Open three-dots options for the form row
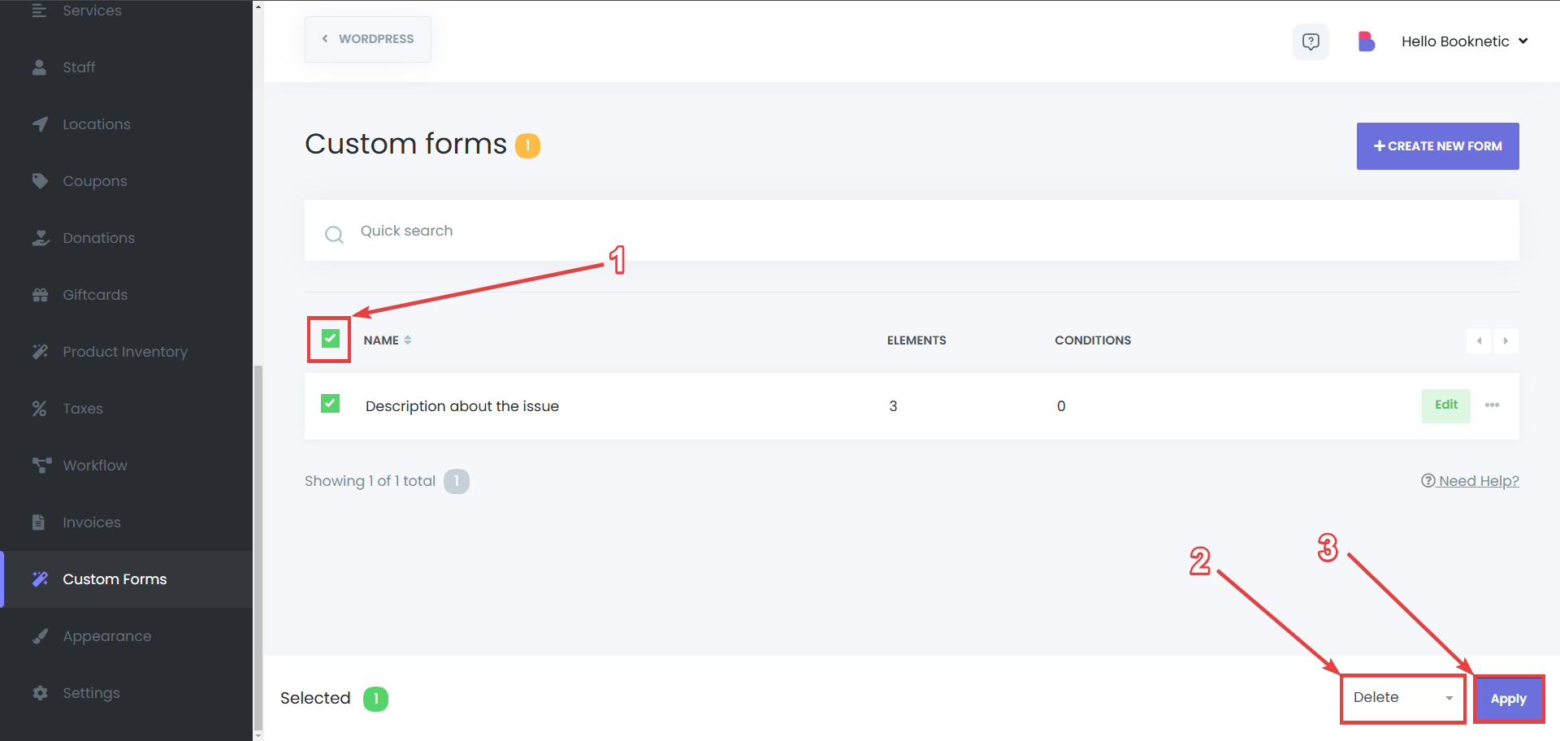Viewport: 1560px width, 741px height. (1493, 405)
